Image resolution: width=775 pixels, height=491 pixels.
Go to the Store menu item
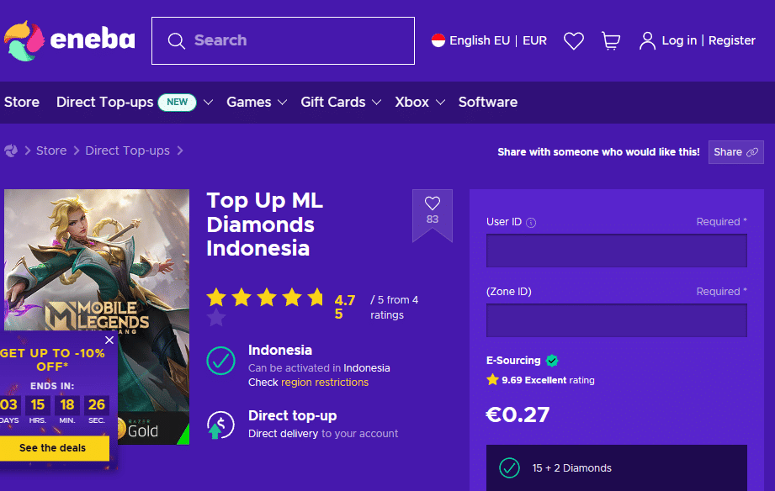pos(22,103)
